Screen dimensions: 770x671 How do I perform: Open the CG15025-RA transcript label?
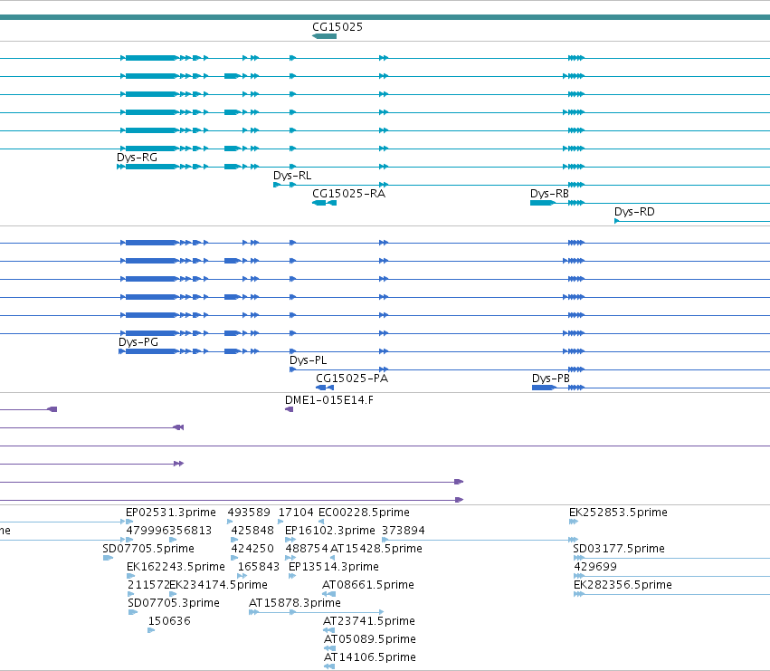(348, 194)
